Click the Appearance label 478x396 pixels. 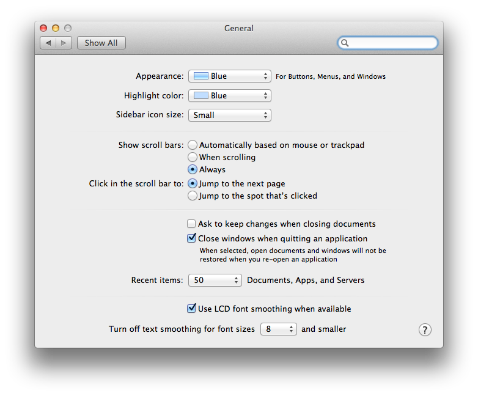[160, 76]
